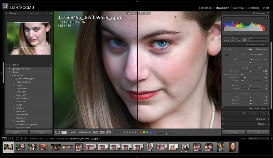Toggle Gradationskurve panel on/off switch
Image resolution: width=273 pixels, height=158 pixels.
click(x=223, y=108)
